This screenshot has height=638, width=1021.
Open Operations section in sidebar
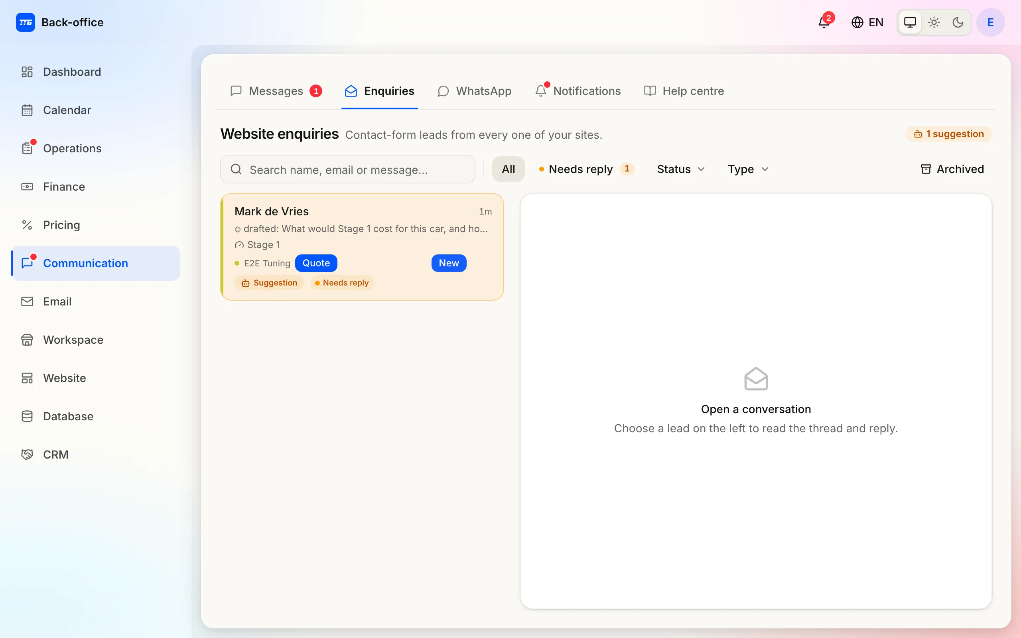coord(96,148)
